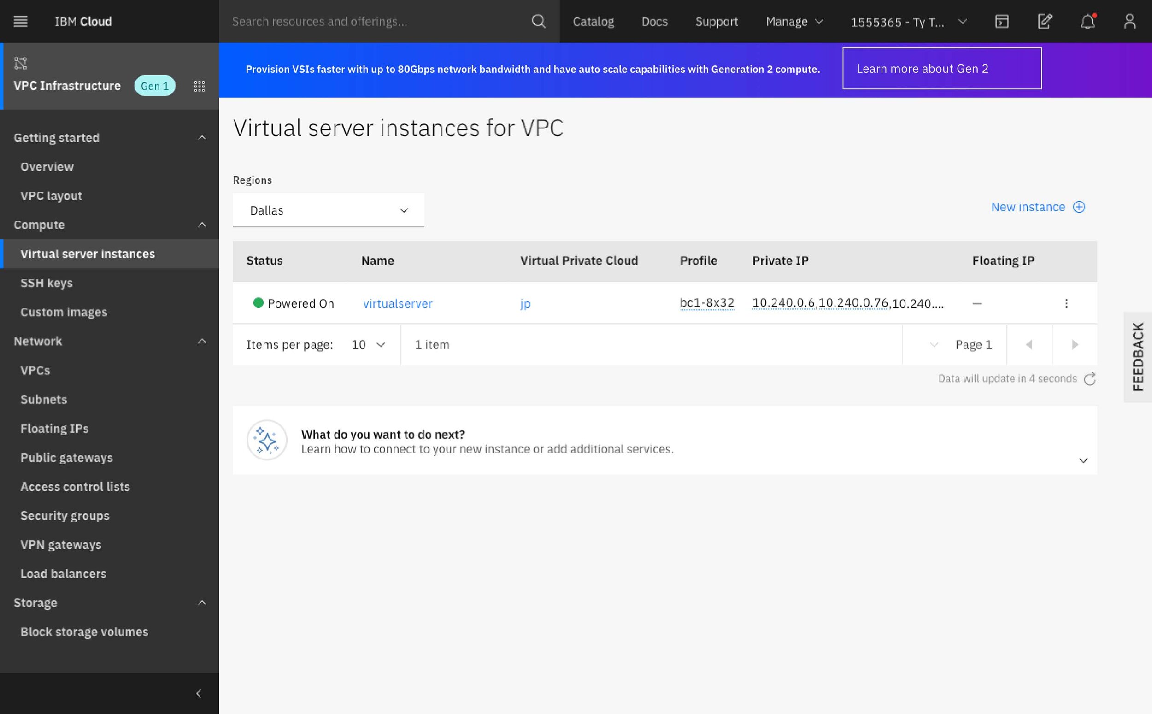The width and height of the screenshot is (1152, 714).
Task: Open the IBM Cloud Shell icon
Action: point(1002,21)
